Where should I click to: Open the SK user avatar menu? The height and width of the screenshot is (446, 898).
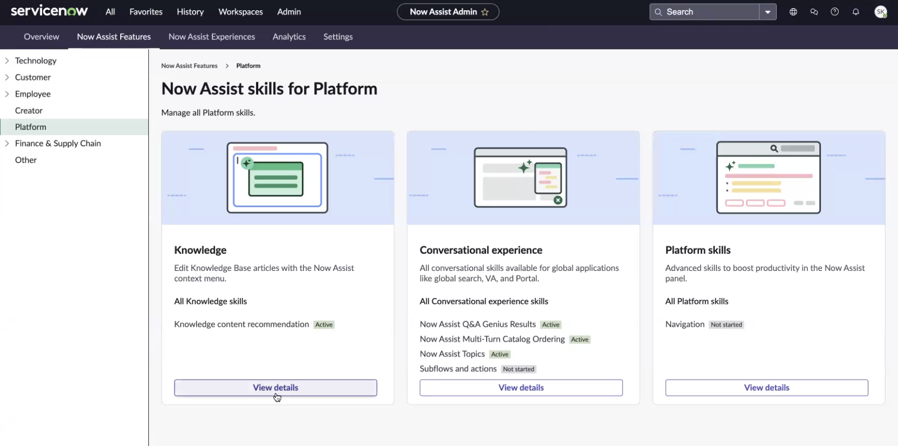881,12
